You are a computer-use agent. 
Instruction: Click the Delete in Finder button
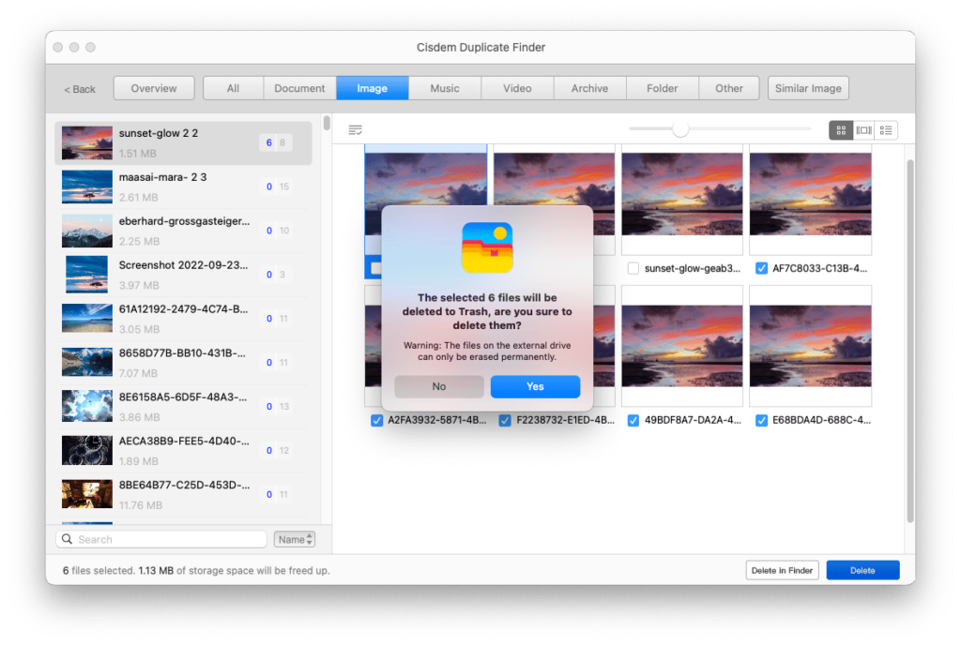782,569
